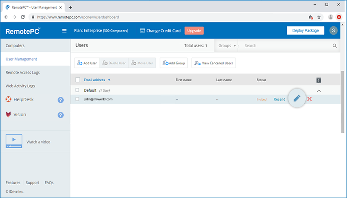The height and width of the screenshot is (198, 347).
Task: Click the Invited status text
Action: pyautogui.click(x=262, y=99)
